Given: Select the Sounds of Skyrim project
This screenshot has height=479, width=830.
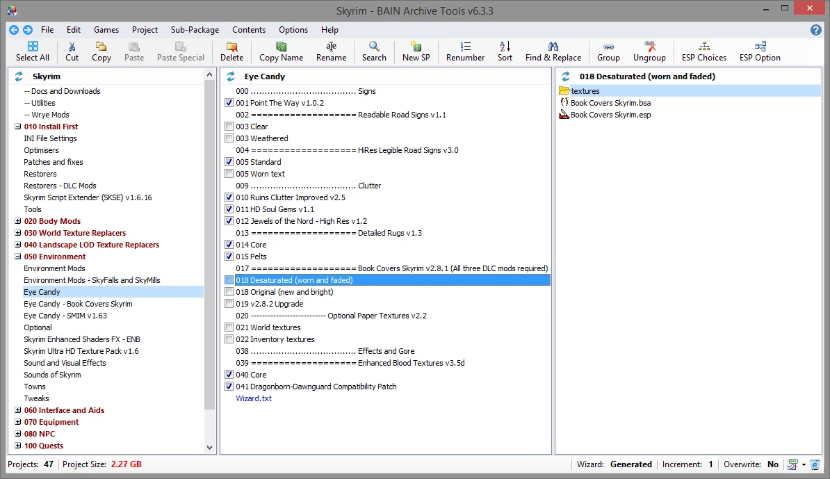Looking at the screenshot, I should tap(52, 375).
